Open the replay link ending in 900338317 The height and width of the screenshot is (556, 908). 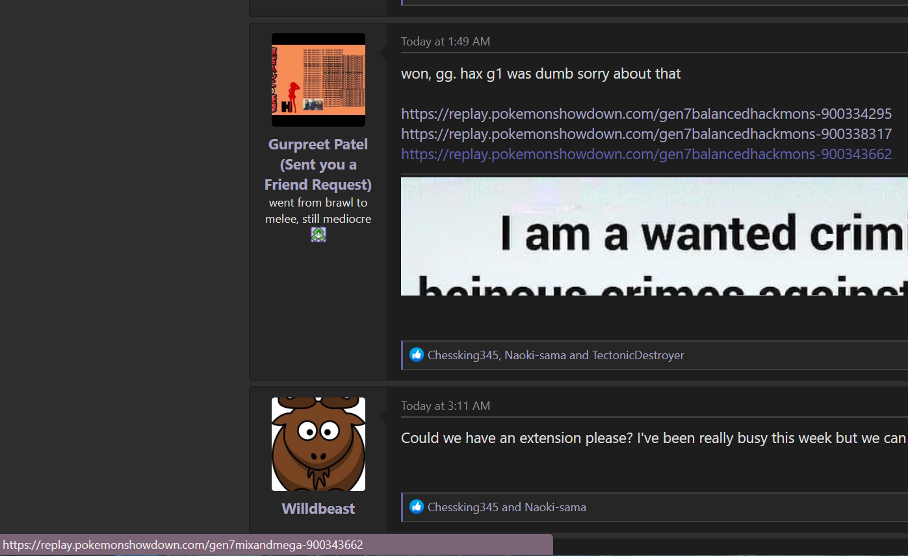pyautogui.click(x=646, y=134)
